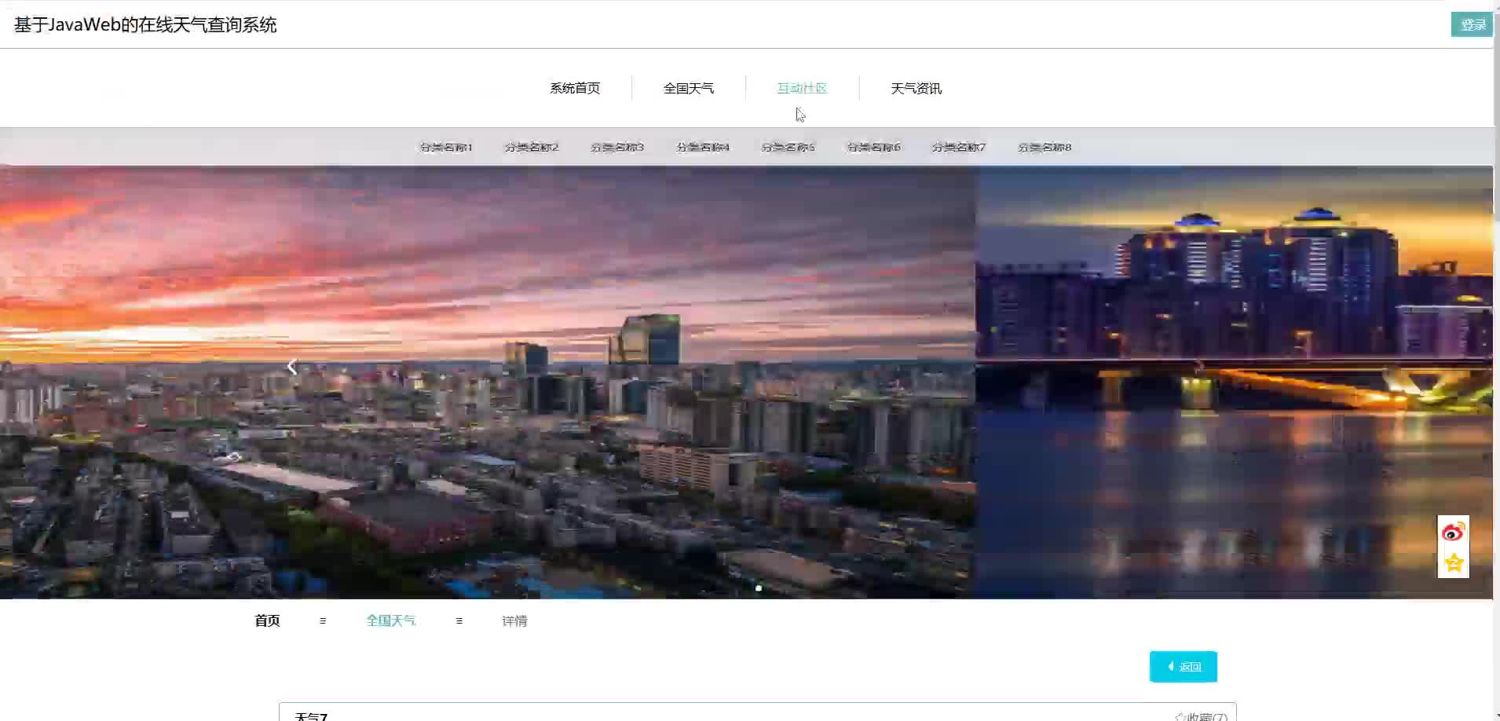The height and width of the screenshot is (721, 1500).
Task: Choose the 分类名称7 category
Action: pyautogui.click(x=959, y=147)
